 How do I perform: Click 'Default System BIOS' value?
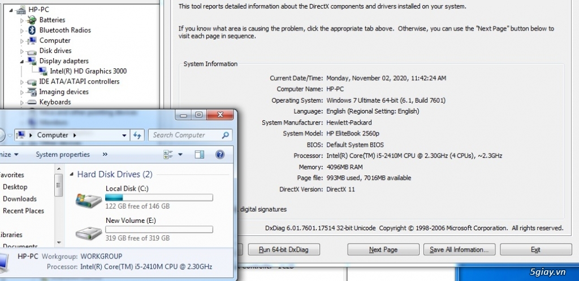tap(355, 145)
